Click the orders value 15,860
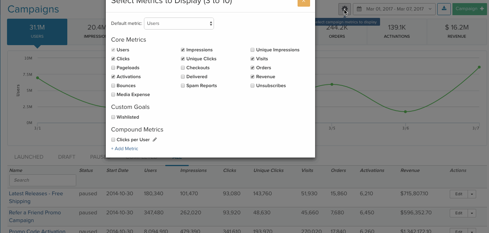 pos(338,193)
